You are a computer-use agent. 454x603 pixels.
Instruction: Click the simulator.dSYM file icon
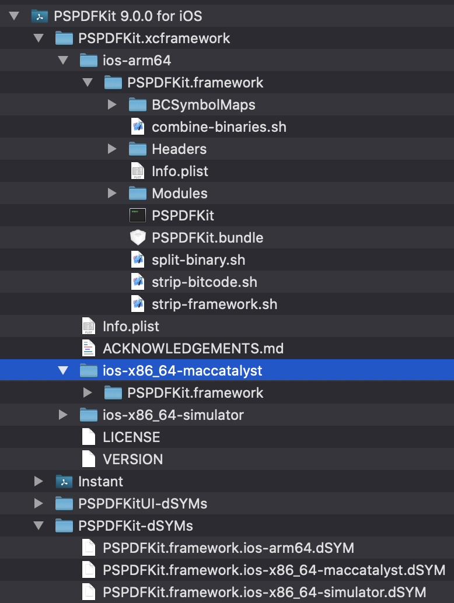tap(89, 593)
